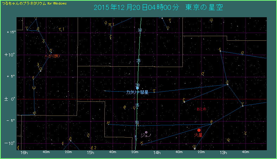
Task: Click the 14h right ascension label
Action: (x=157, y=152)
